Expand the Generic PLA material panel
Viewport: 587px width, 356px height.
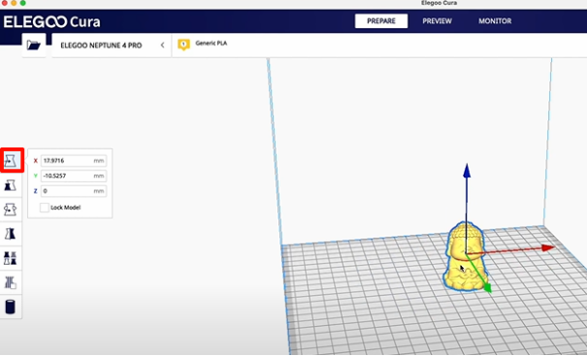pyautogui.click(x=378, y=46)
